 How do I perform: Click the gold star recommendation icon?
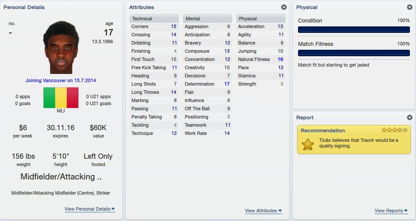[x=308, y=144]
